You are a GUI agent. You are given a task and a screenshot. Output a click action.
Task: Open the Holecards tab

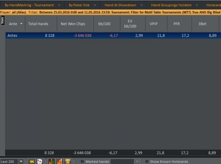213,5
